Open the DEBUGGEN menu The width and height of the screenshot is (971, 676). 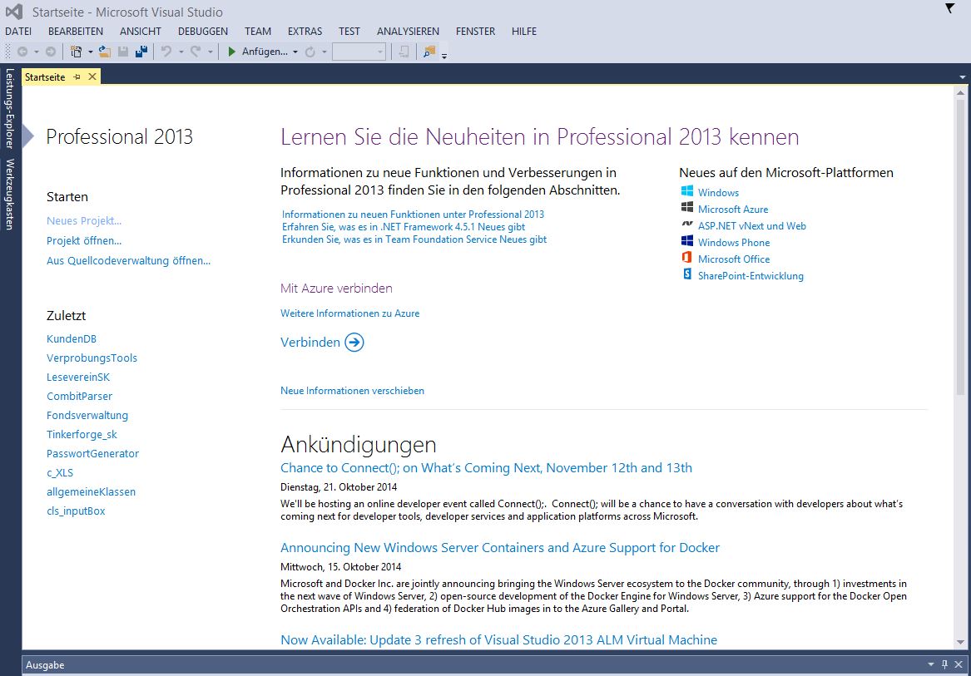click(x=202, y=31)
